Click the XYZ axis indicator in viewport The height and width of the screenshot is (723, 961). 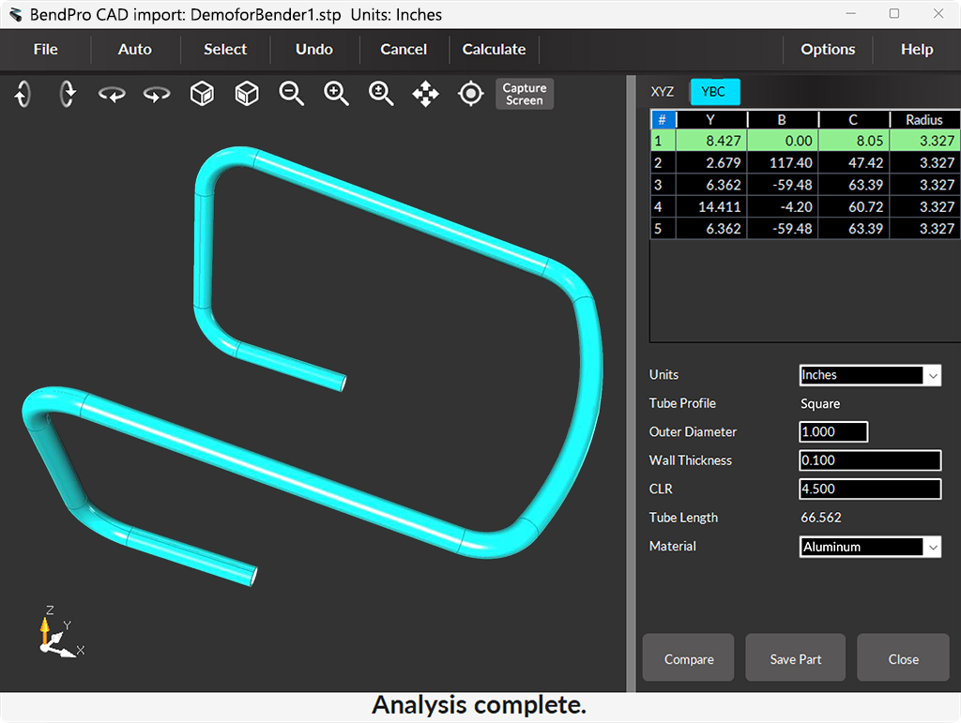click(x=60, y=634)
